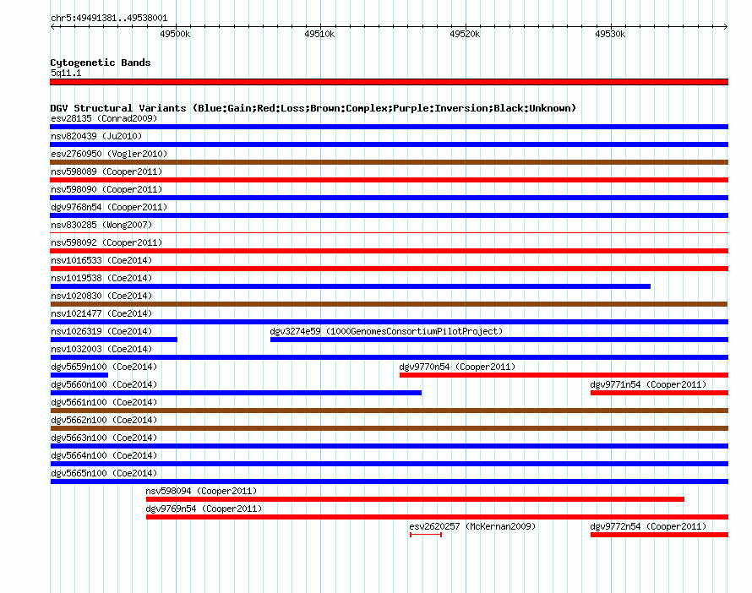The height and width of the screenshot is (593, 752).
Task: Click dgv9771n54 (Cooper2011) label
Action: [x=648, y=384]
